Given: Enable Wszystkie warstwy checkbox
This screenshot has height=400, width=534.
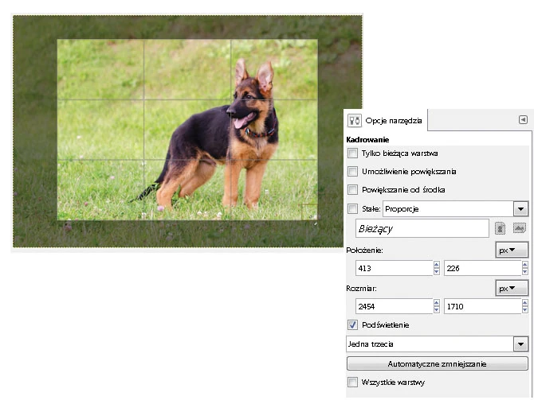Looking at the screenshot, I should pyautogui.click(x=352, y=382).
